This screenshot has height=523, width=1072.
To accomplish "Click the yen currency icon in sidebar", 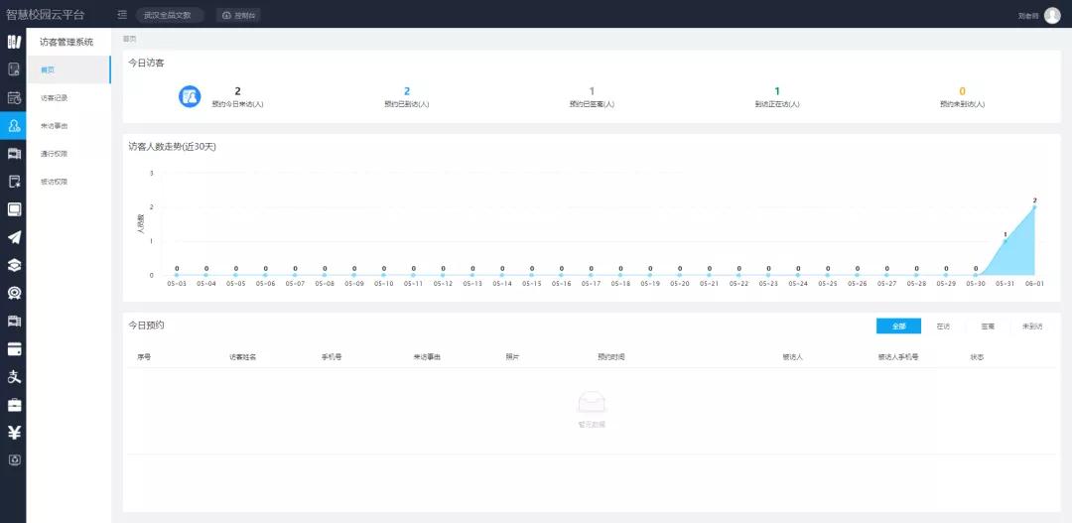I will [13, 433].
